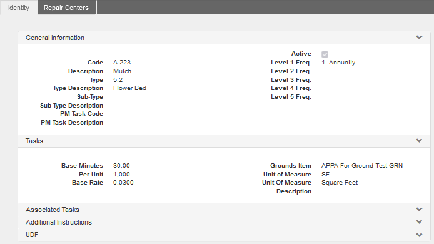Screen dimensions: 434x244
Task: Select the description value Mulch
Action: [x=122, y=71]
